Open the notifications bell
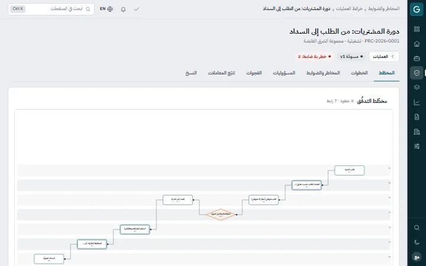Image resolution: width=426 pixels, height=266 pixels. coord(123,9)
